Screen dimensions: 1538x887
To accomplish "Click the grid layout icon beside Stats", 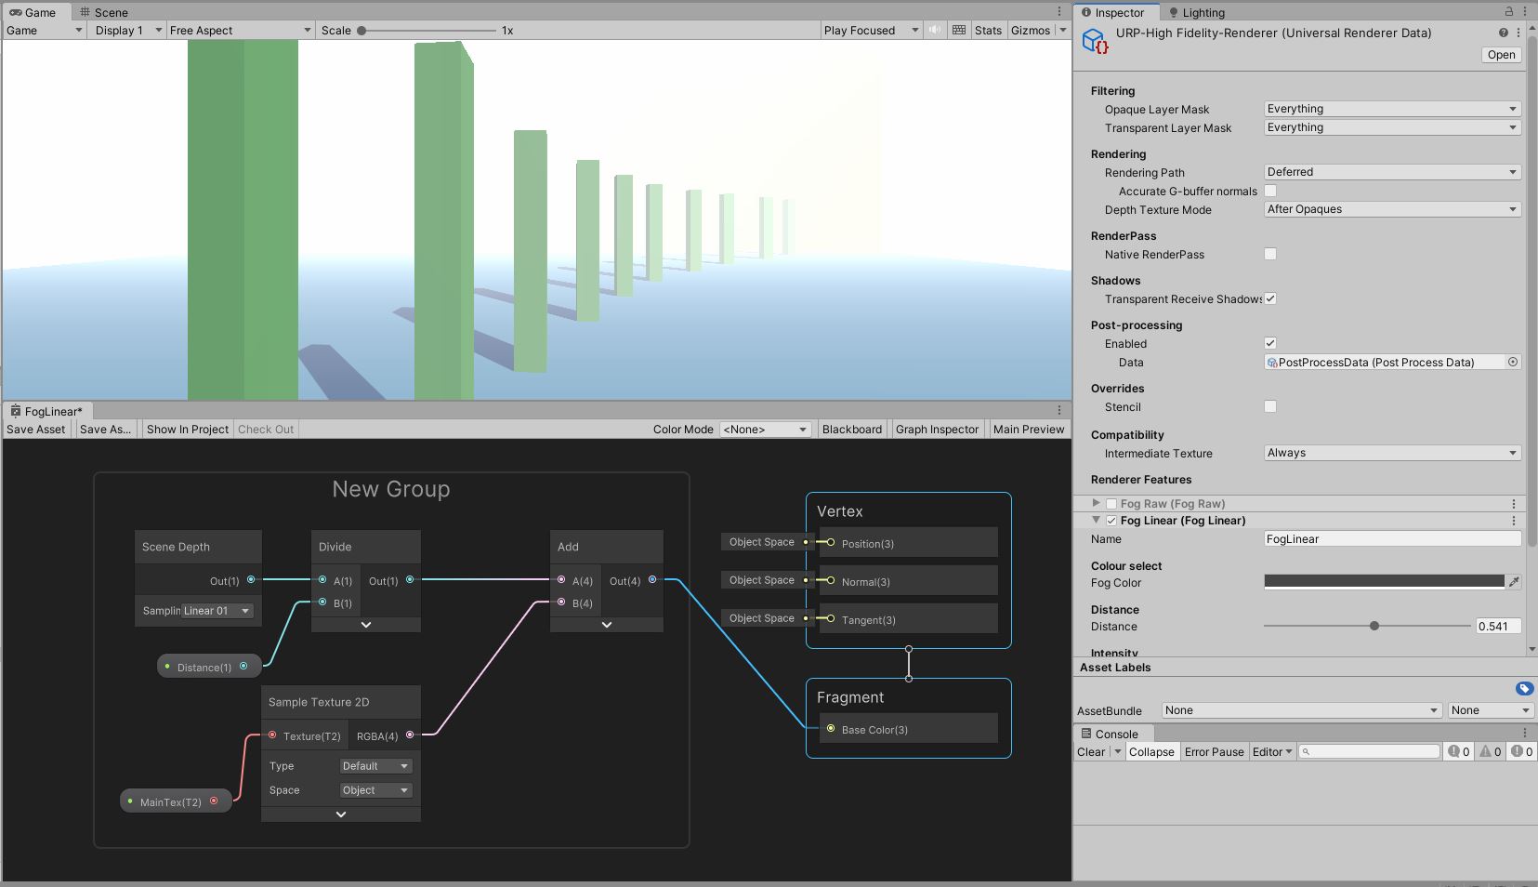I will [x=959, y=30].
